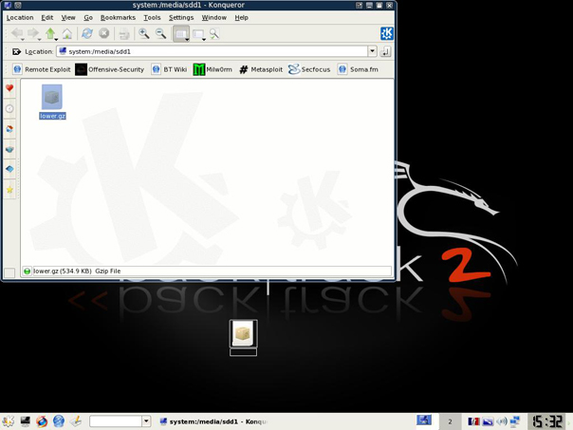Expand the Up folder dropdown arrow
Screen dimensions: 573x430
point(56,39)
